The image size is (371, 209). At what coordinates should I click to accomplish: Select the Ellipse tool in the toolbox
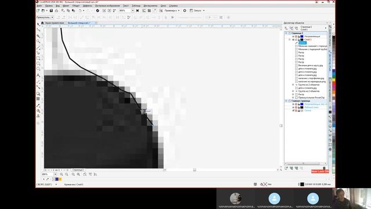click(38, 64)
